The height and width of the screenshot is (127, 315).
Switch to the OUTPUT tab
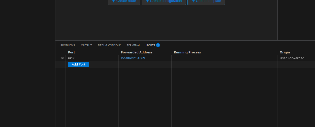coord(86,45)
